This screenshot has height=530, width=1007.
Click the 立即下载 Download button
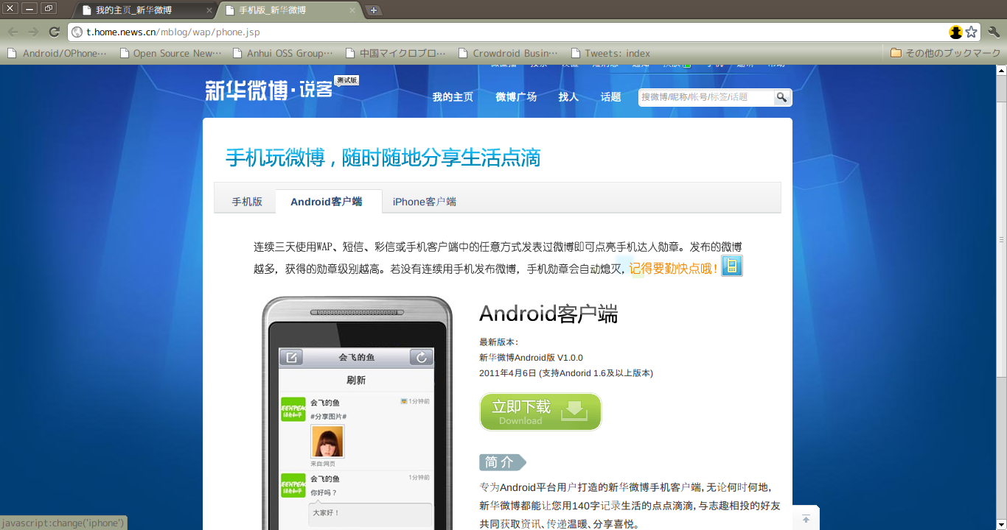pos(540,411)
